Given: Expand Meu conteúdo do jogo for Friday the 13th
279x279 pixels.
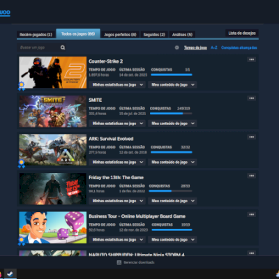Looking at the screenshot, I should coord(172,201).
